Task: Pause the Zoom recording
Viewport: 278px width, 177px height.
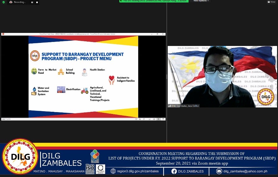Action: point(32,2)
